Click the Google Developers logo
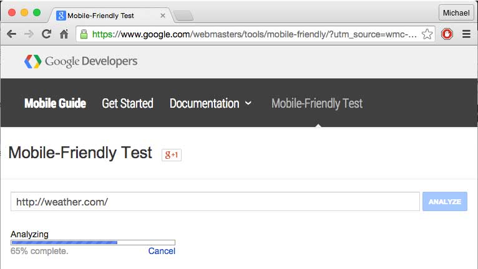The width and height of the screenshot is (478, 269). coord(80,62)
